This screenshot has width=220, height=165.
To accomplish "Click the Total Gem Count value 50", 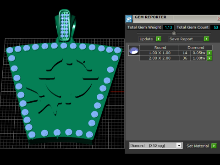I will (215, 27).
